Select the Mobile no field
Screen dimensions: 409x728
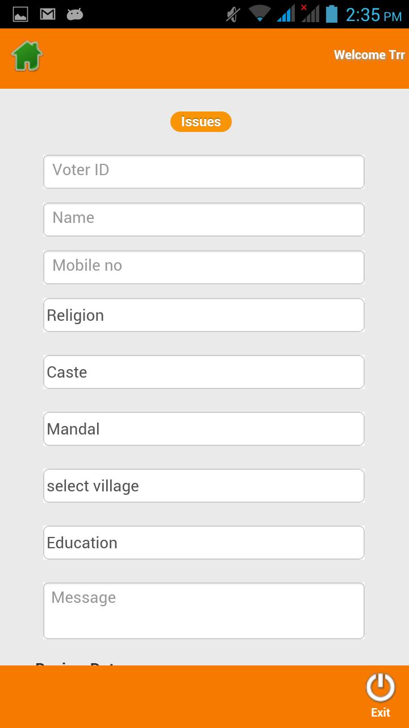tap(204, 267)
